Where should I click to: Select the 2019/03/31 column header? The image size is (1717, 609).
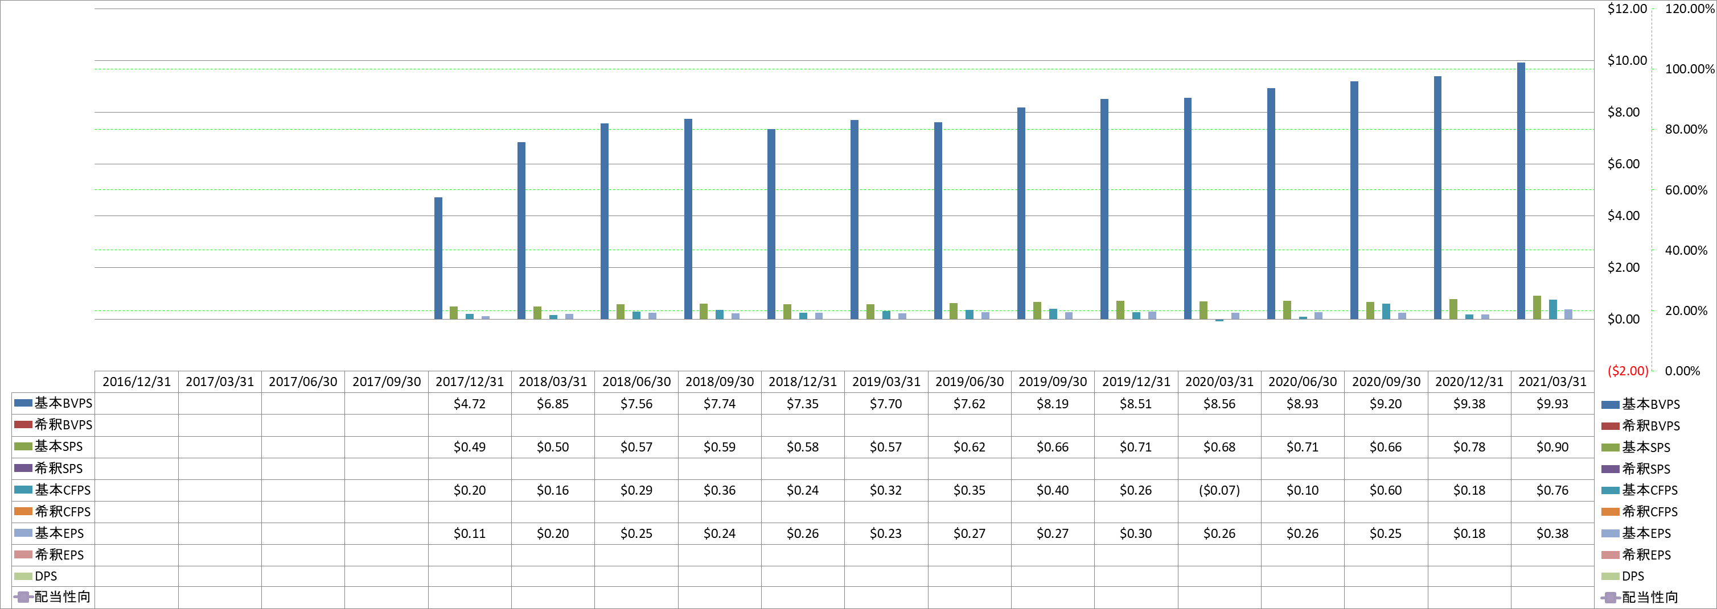click(886, 382)
